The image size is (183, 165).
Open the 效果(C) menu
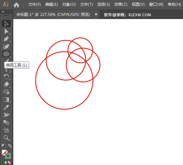[121, 4]
